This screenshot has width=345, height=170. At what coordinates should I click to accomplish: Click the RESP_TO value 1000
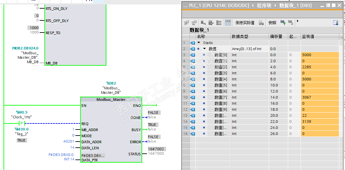pos(33,28)
